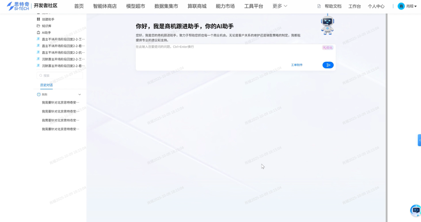Viewport: 421px width, 222px height.
Task: Click the blue send arrow button
Action: point(328,65)
